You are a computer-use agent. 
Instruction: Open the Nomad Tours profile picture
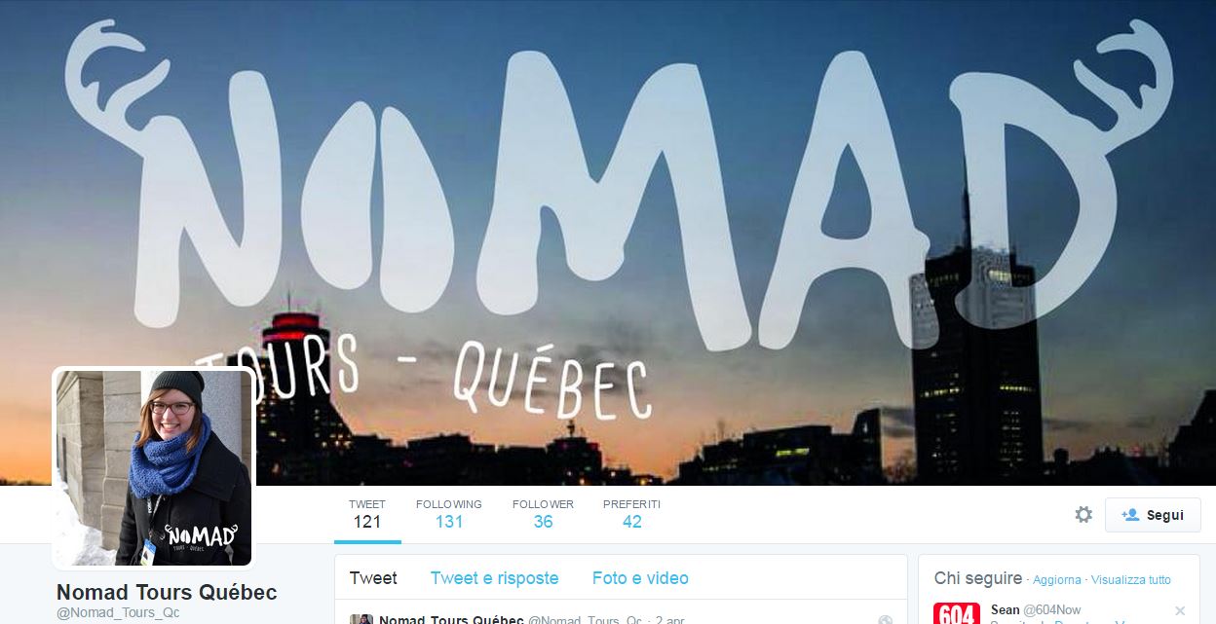(154, 467)
